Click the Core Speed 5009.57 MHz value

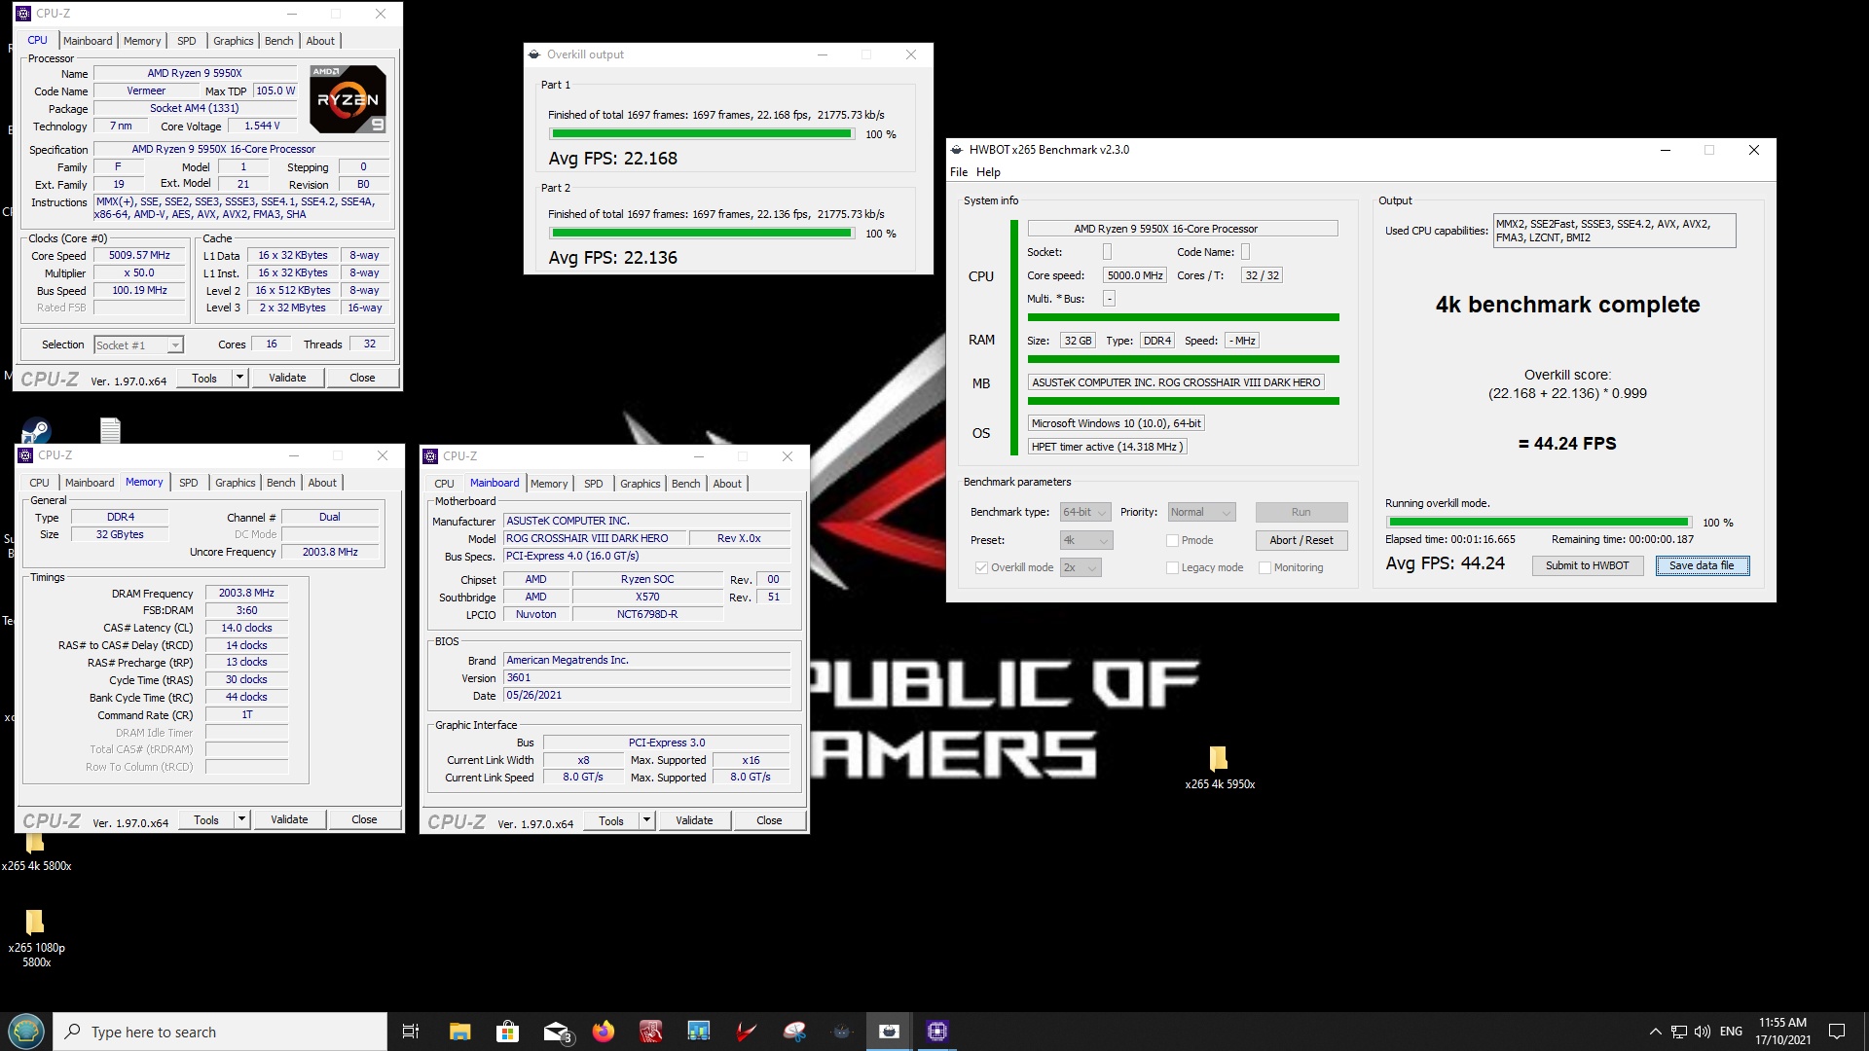coord(139,256)
